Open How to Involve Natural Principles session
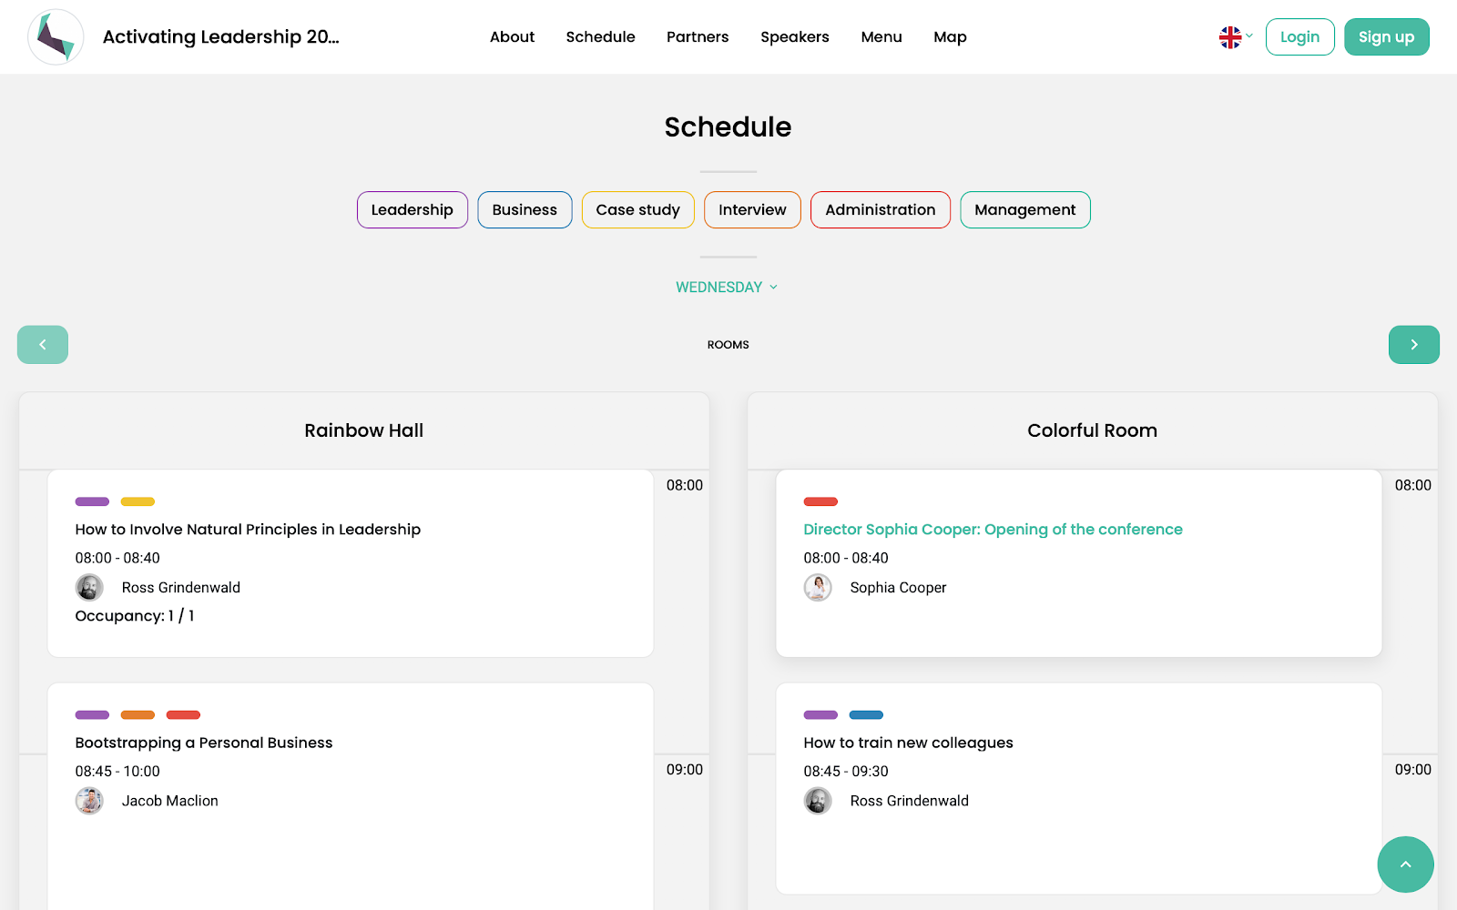1457x910 pixels. [x=248, y=530]
